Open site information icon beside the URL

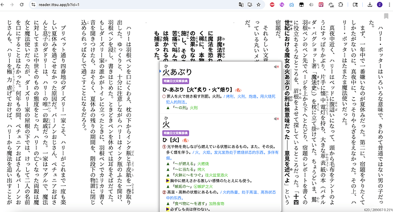(x=34, y=5)
